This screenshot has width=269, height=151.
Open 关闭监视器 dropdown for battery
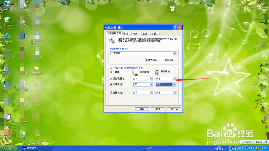point(165,79)
